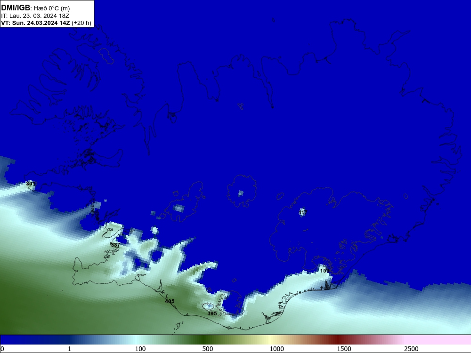Image resolution: width=471 pixels, height=353 pixels.
Task: Click the 1000 tick on the color scale
Action: tap(276, 349)
